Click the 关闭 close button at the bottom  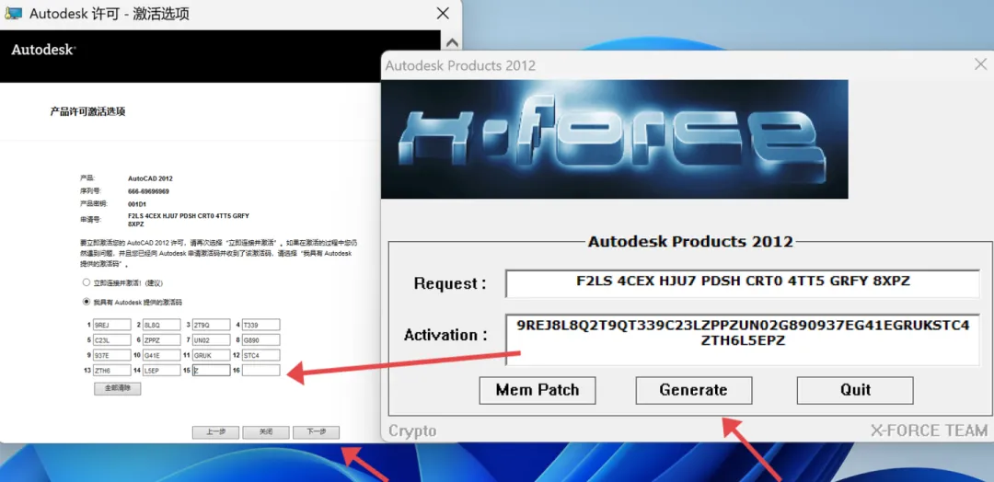pos(266,432)
